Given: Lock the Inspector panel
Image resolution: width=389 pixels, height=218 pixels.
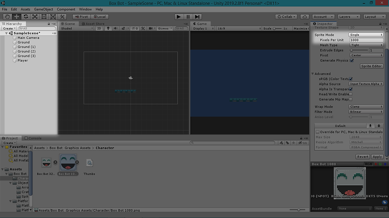Looking at the screenshot, I should click(380, 24).
